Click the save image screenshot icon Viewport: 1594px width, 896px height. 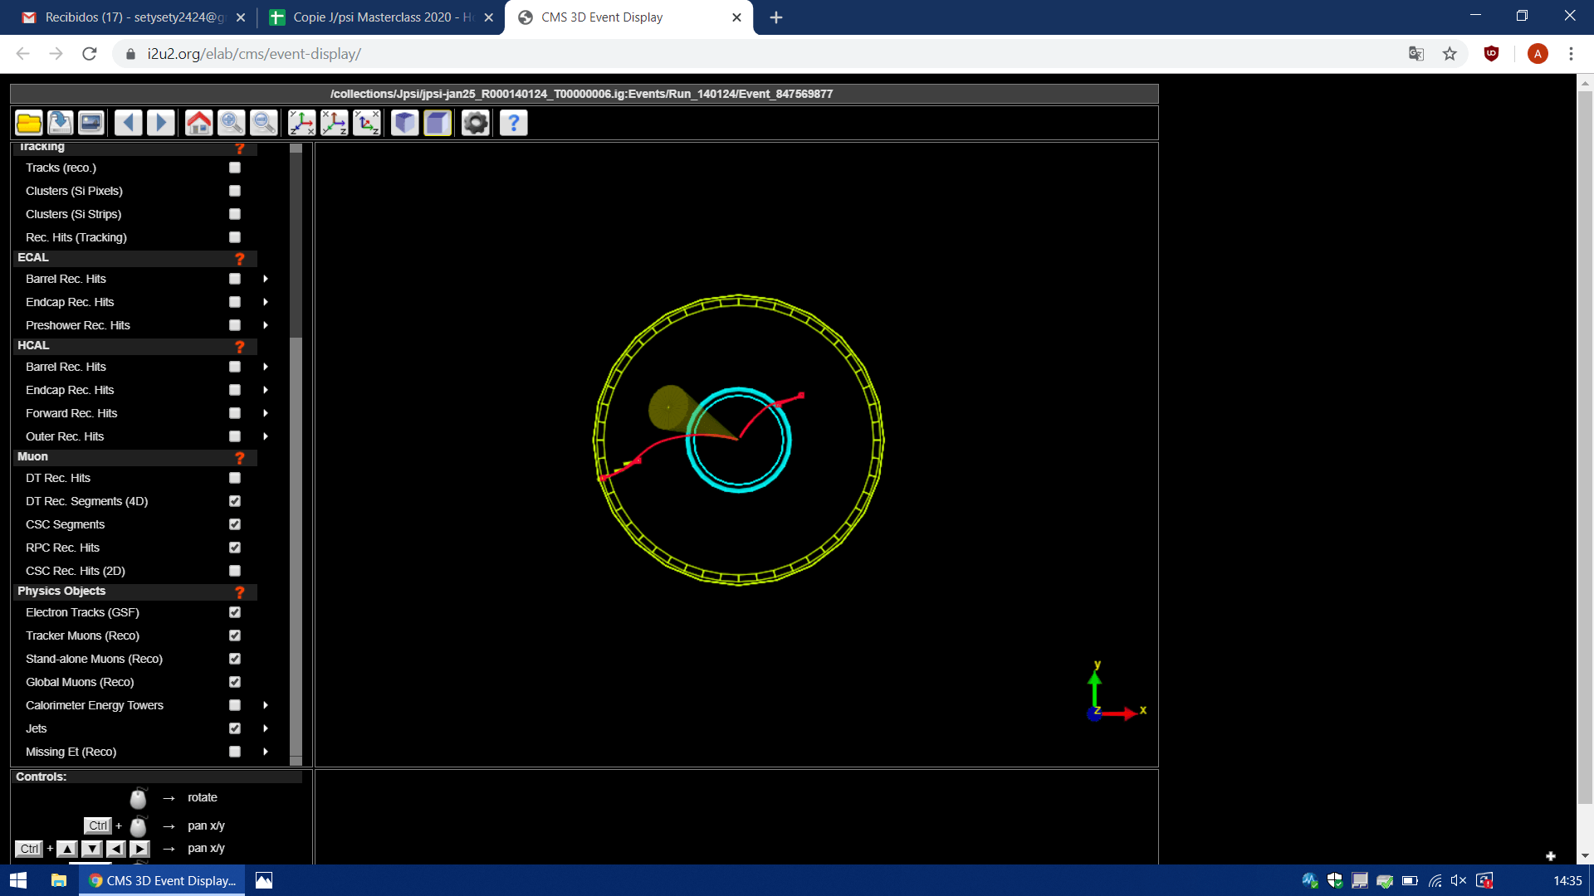[x=91, y=123]
